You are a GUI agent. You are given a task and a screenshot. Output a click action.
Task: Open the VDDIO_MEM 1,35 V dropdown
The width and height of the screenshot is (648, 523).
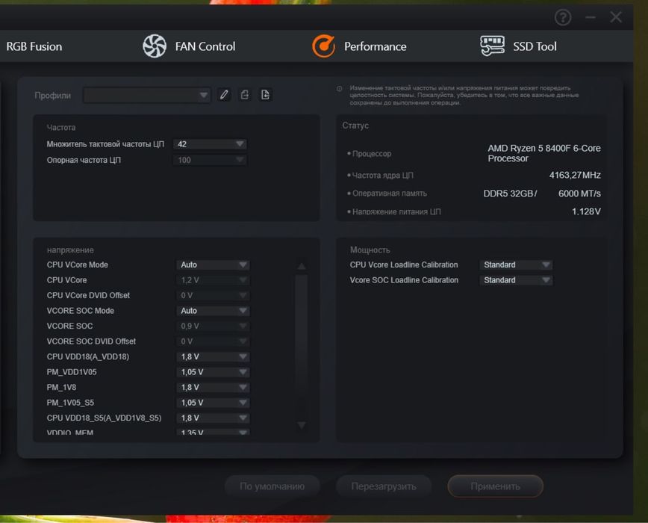click(213, 432)
